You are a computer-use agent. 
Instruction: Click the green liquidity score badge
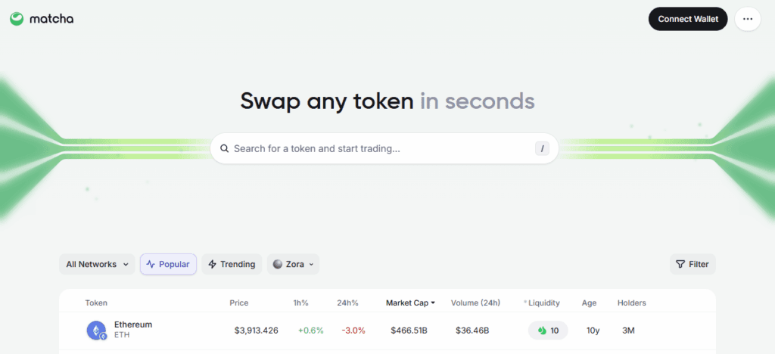coord(548,331)
